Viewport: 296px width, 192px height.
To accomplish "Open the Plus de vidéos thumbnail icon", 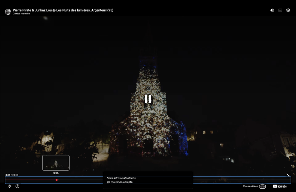I will click(x=262, y=186).
